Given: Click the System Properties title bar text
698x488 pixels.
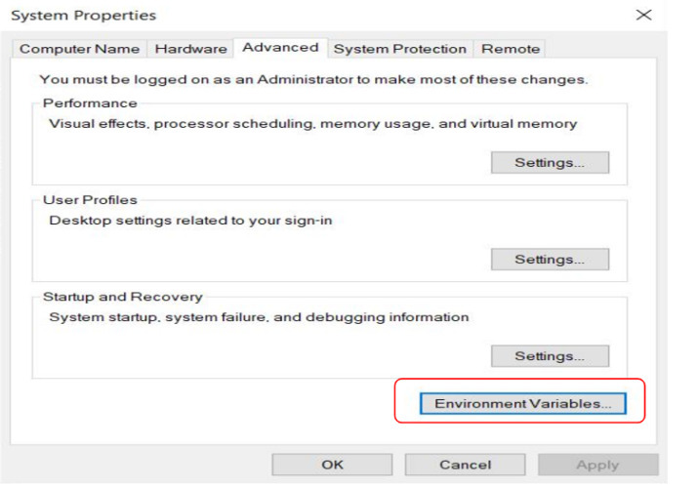Looking at the screenshot, I should pos(83,16).
